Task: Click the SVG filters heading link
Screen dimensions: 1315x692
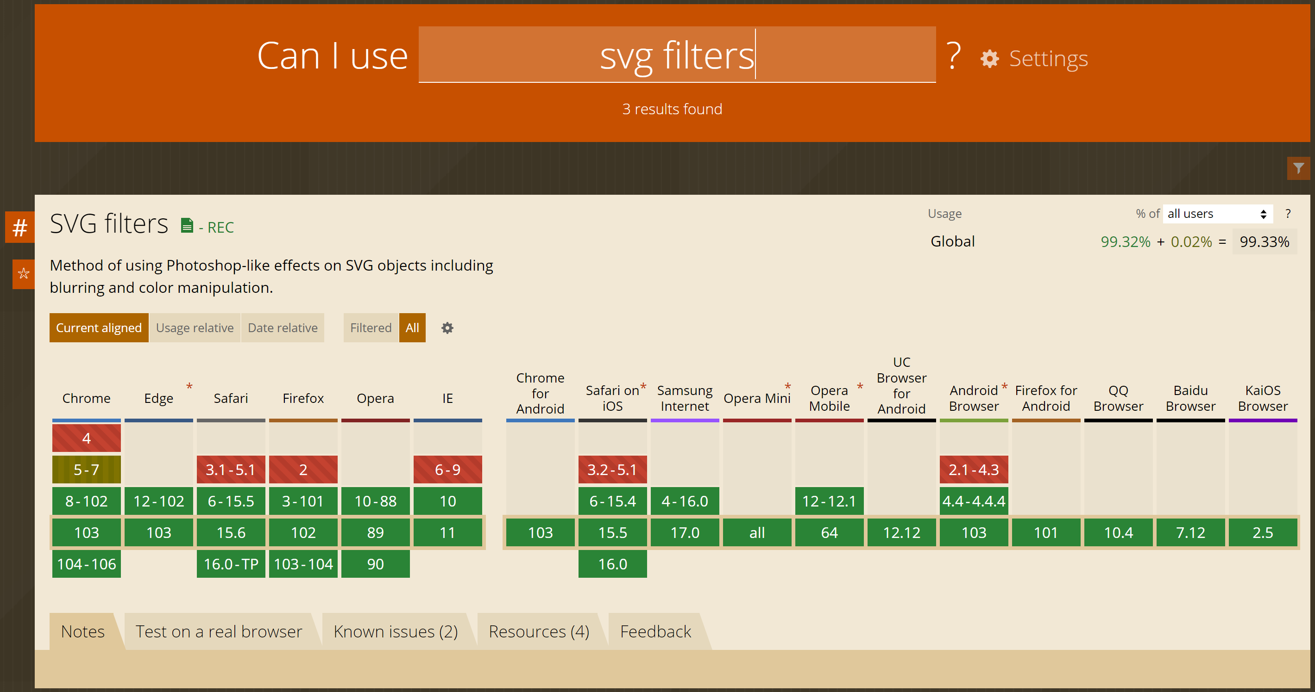Action: pos(109,224)
